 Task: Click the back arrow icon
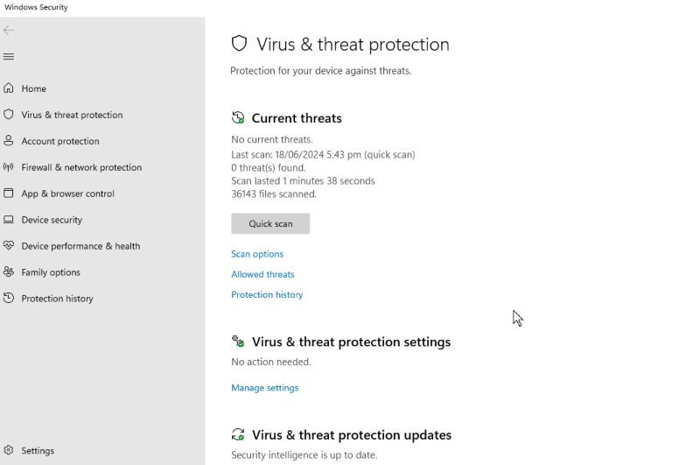coord(9,30)
